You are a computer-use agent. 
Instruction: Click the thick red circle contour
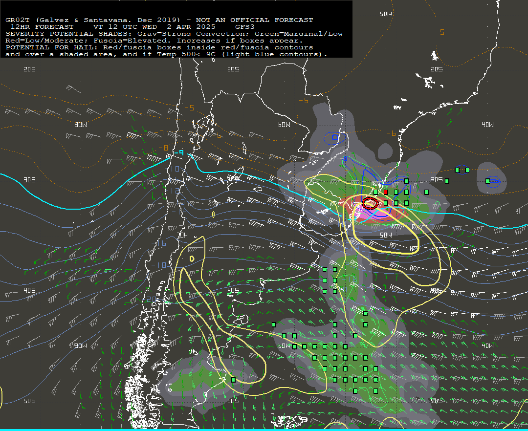(x=370, y=203)
